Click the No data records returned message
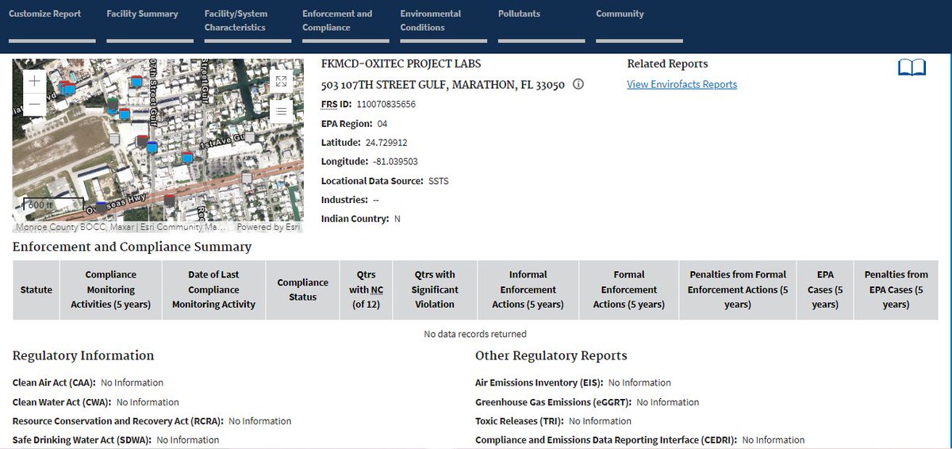This screenshot has width=952, height=449. click(475, 334)
